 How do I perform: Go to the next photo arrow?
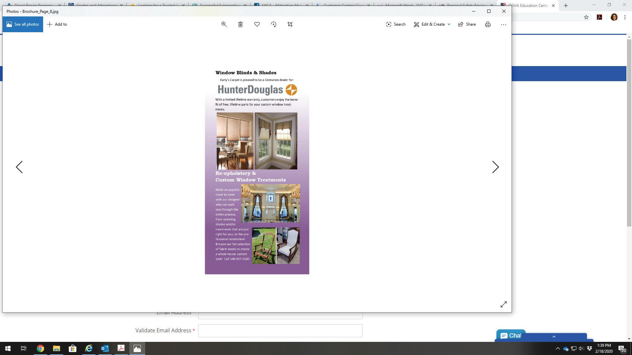[x=495, y=167]
